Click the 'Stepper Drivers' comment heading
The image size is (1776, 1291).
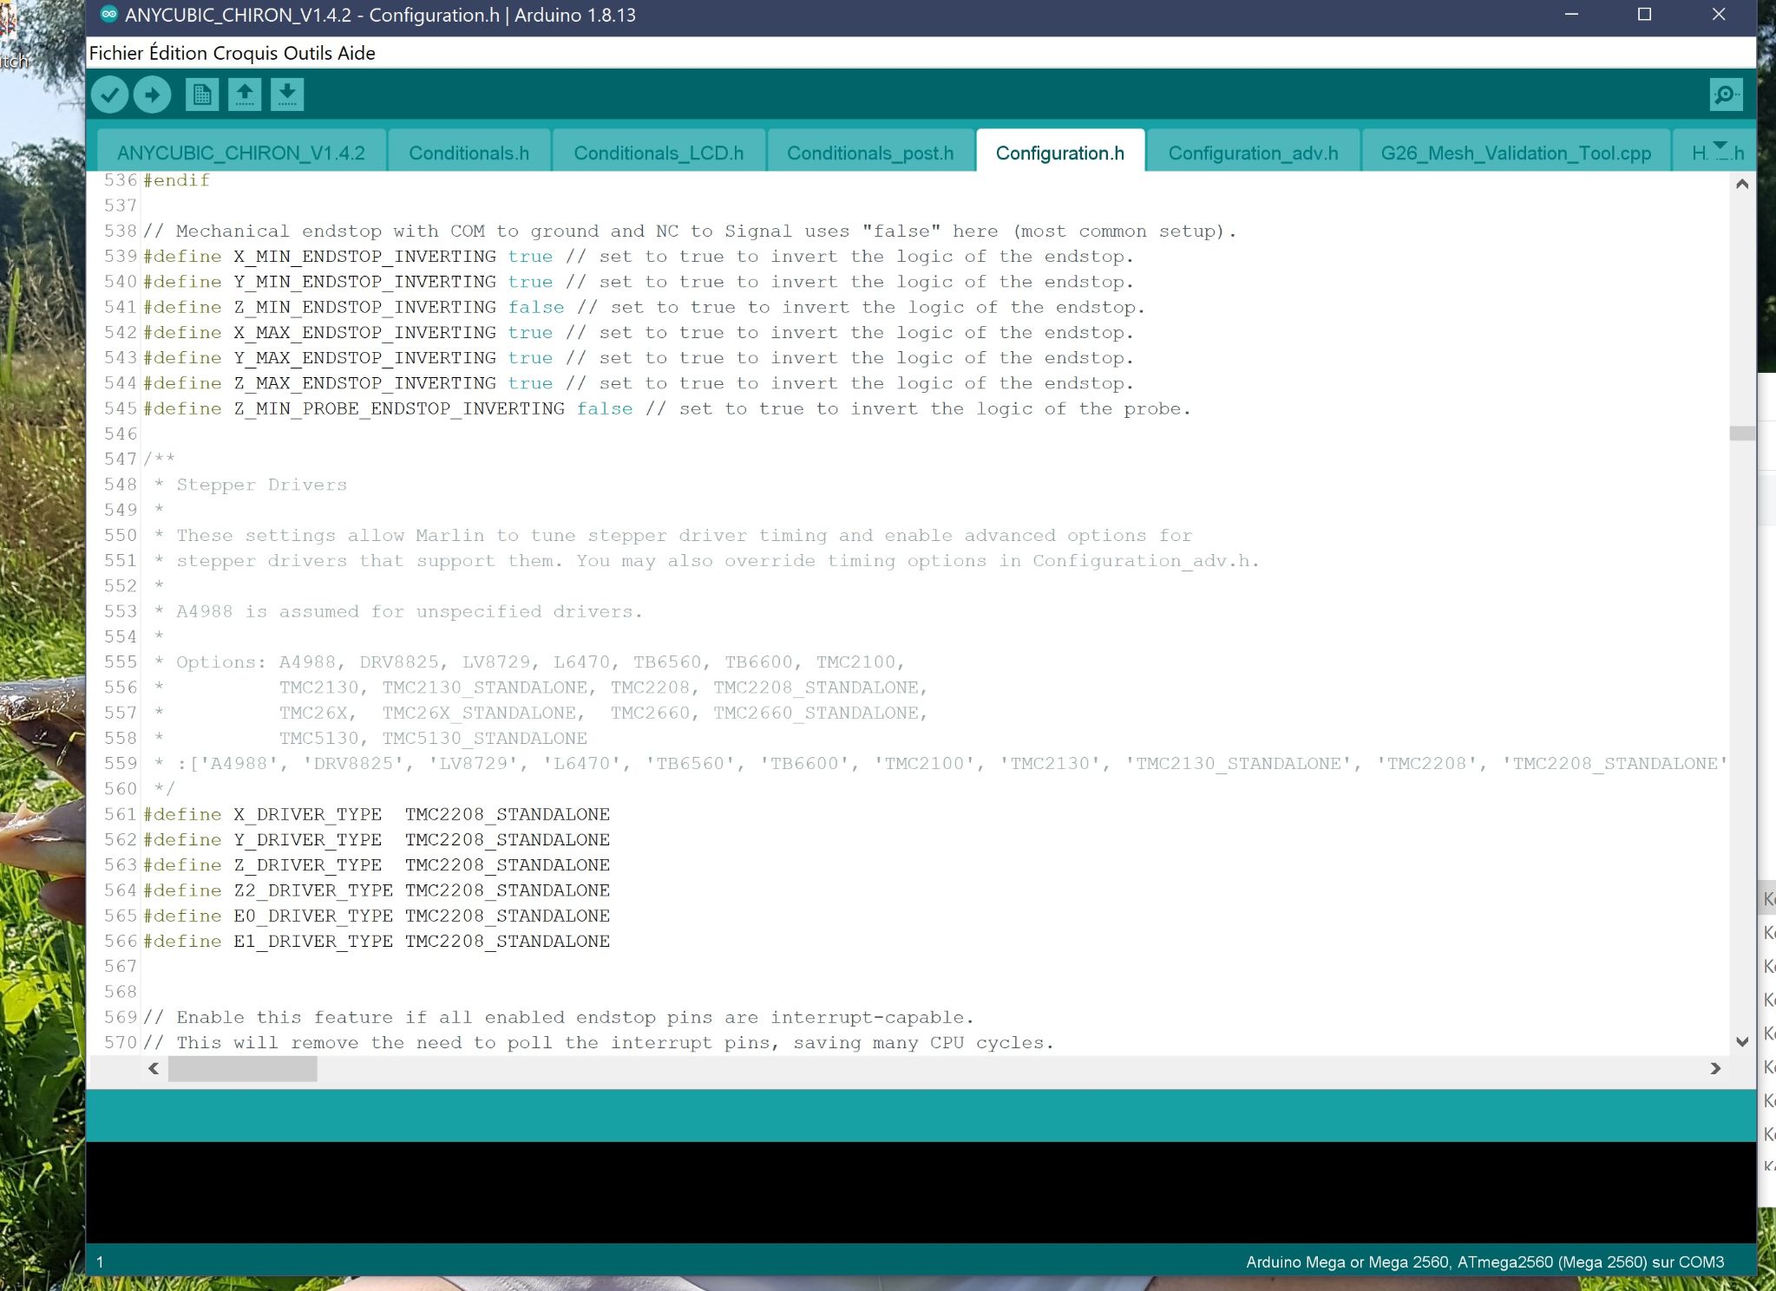261,485
